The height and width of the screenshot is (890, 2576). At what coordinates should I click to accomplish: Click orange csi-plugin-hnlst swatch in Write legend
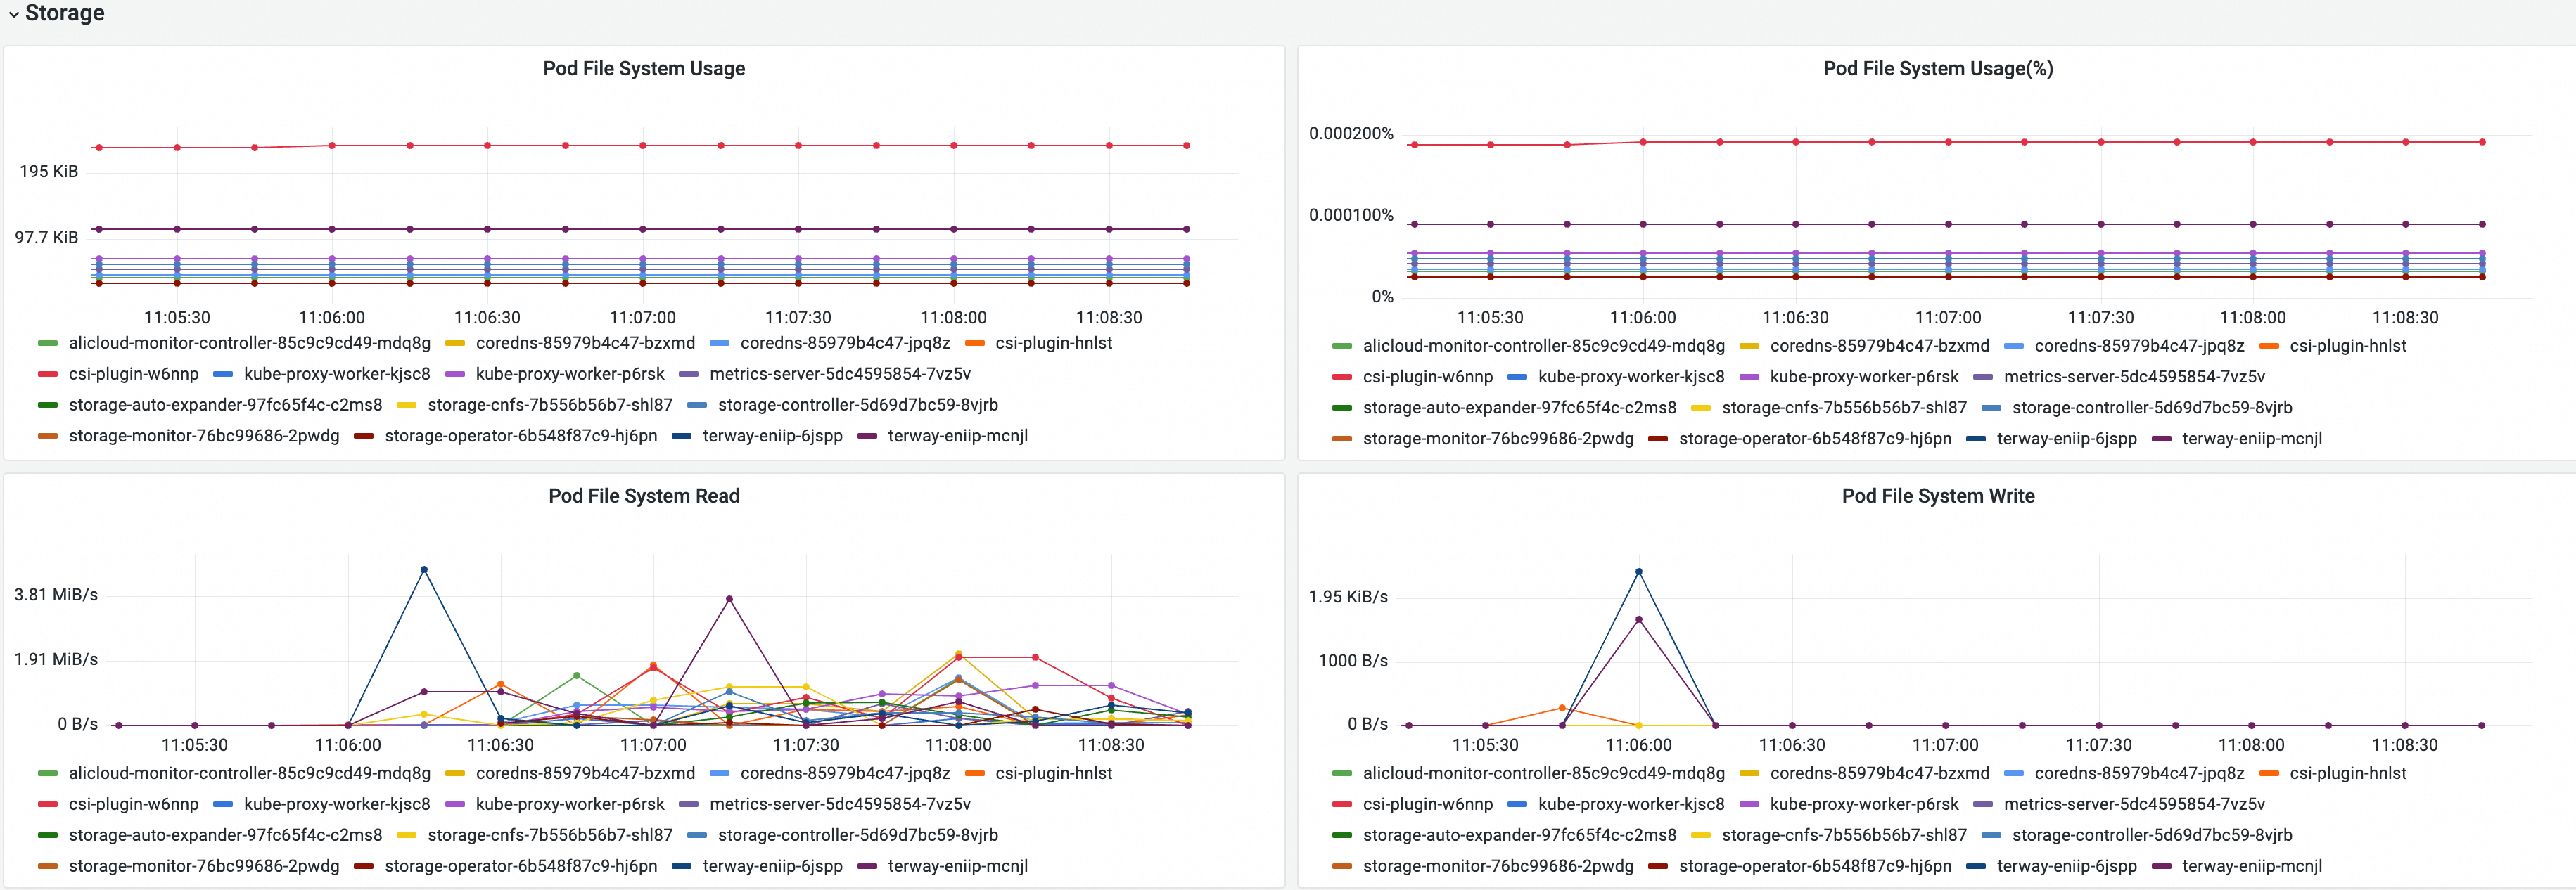(x=2268, y=774)
